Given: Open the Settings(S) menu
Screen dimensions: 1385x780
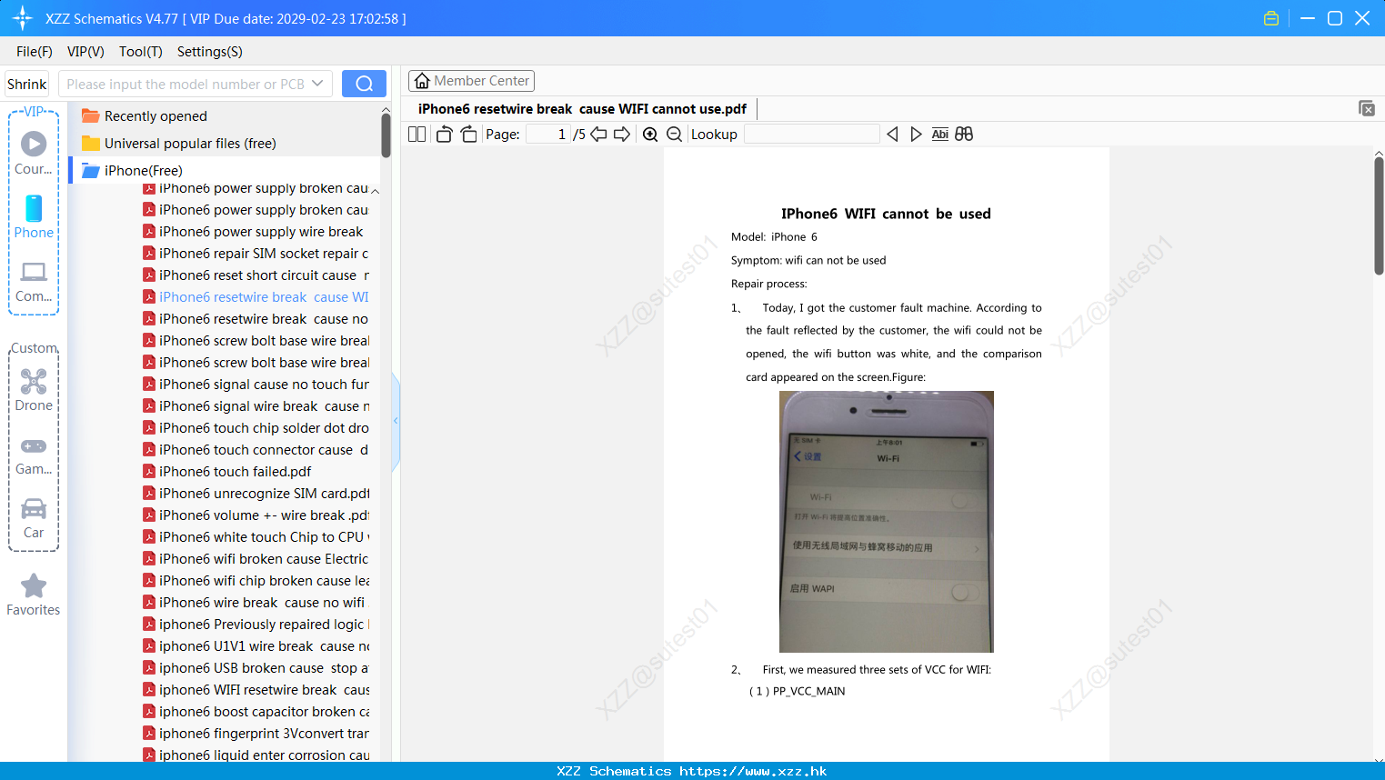Looking at the screenshot, I should click(210, 52).
